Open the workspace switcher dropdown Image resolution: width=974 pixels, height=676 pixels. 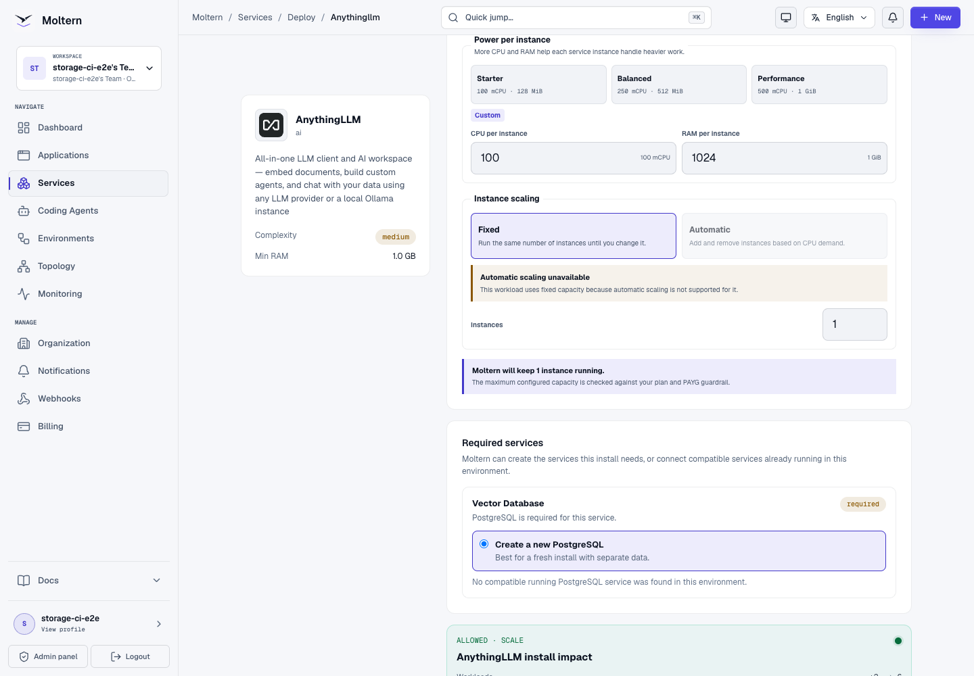[x=89, y=68]
